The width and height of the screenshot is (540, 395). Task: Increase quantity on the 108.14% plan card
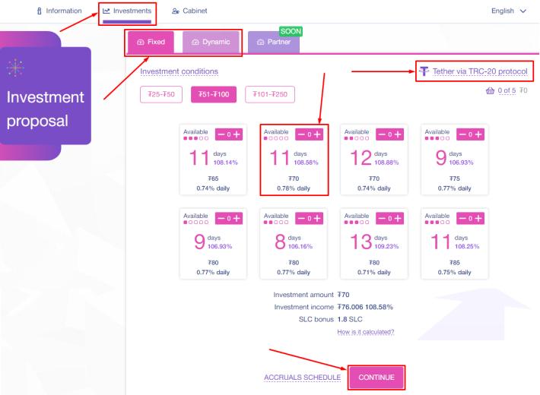click(237, 134)
